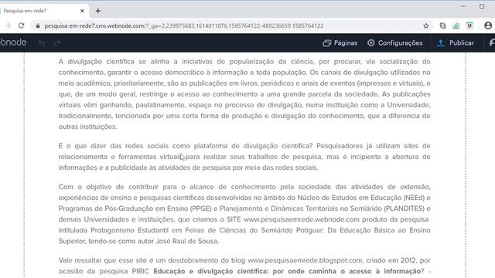Click the paragraph starting 'A divulgação científica'
The height and width of the screenshot is (278, 495).
(x=244, y=94)
